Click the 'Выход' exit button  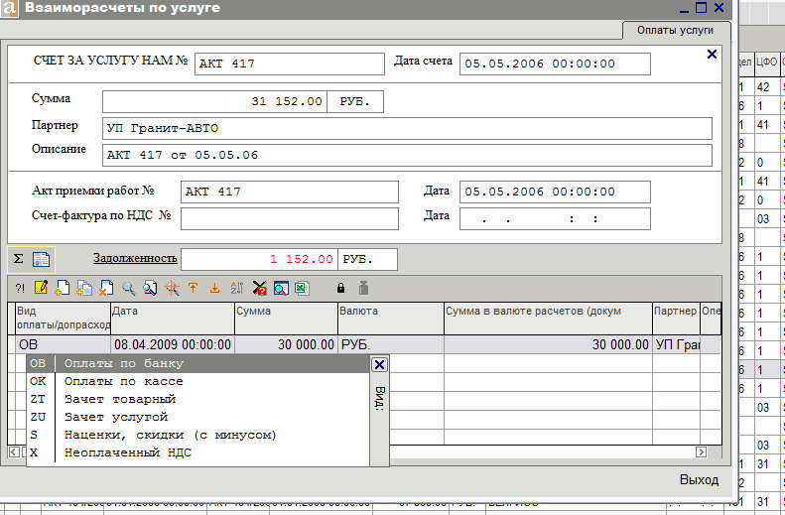click(x=699, y=480)
